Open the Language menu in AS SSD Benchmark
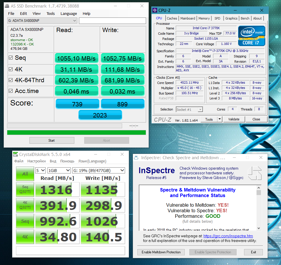Screen dimensions: 281x265 [x=69, y=14]
